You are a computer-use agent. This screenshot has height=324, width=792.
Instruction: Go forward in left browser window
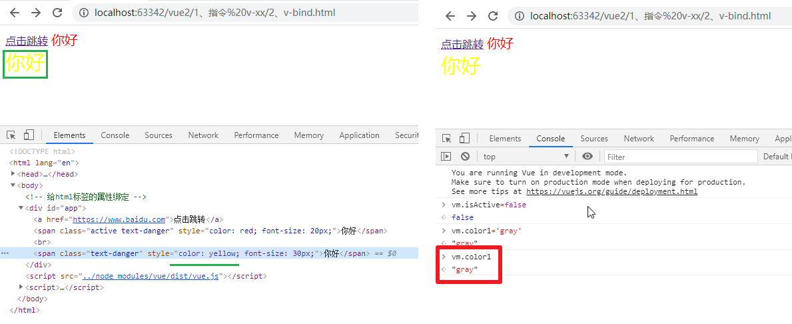click(36, 13)
